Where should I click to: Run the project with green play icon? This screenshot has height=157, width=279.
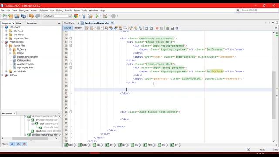tap(97, 16)
